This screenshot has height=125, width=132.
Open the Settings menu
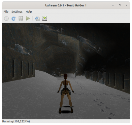tap(17, 12)
